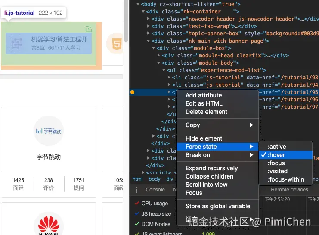Click the 1751 提问 stat
This screenshot has height=235, width=319.
(x=79, y=184)
